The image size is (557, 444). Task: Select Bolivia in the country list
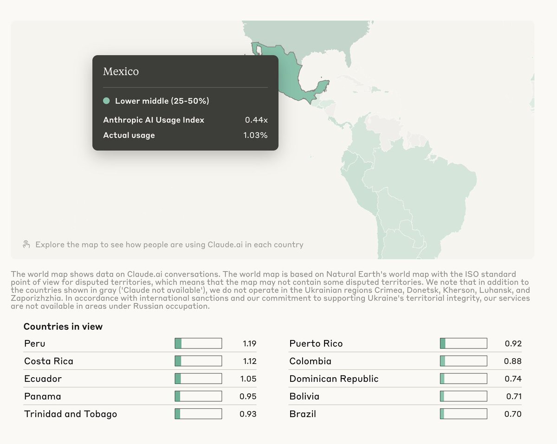405,396
